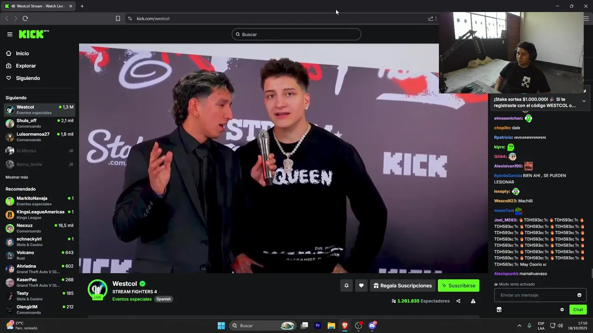Click the share stream icon
Screen dimensions: 593x333
point(458,301)
